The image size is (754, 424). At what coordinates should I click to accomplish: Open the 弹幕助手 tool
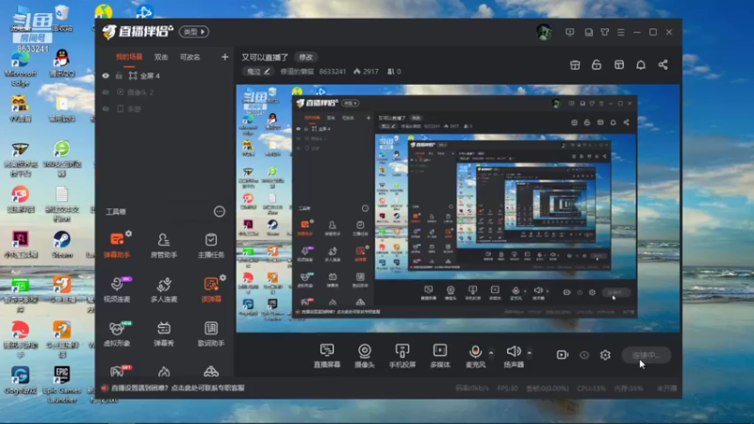point(117,245)
